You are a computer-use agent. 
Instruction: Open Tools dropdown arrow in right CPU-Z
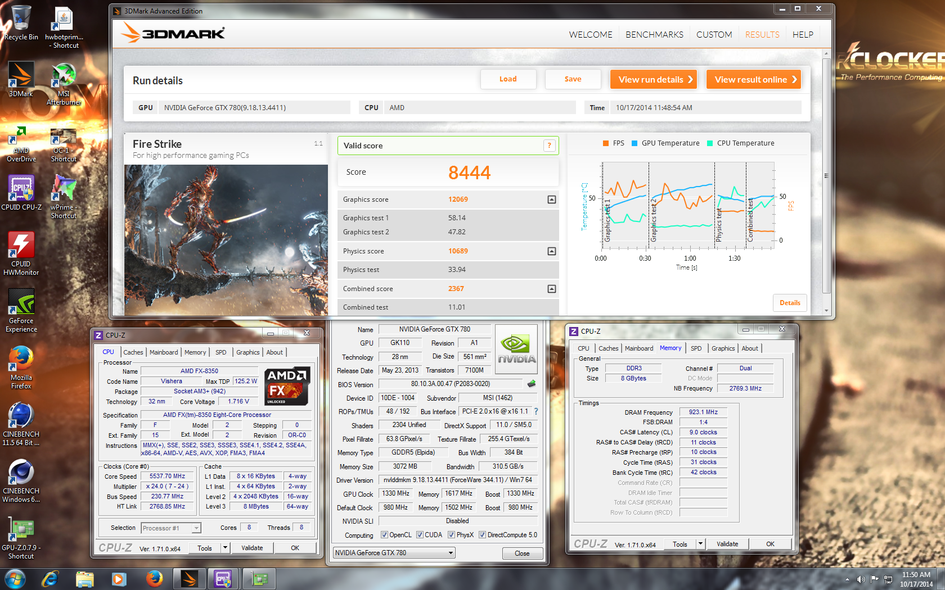(700, 544)
